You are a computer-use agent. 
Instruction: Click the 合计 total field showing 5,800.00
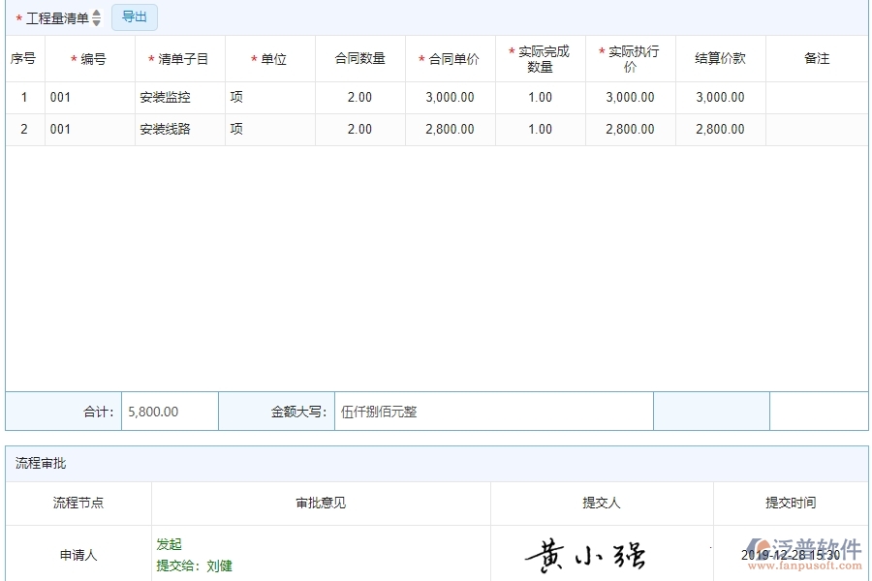[167, 411]
